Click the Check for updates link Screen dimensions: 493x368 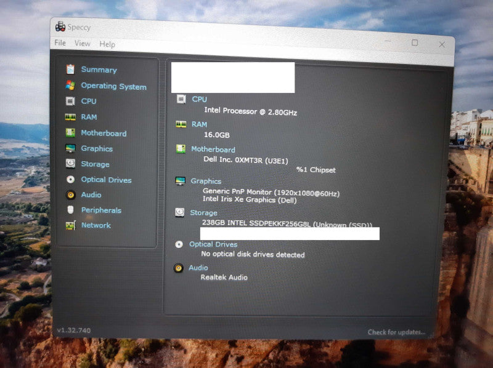(x=396, y=332)
